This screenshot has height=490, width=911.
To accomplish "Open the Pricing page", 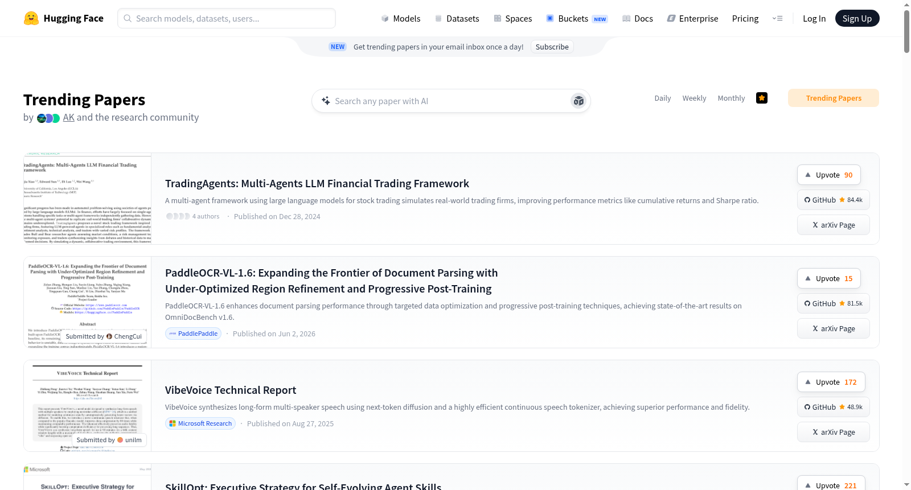I will [x=745, y=18].
